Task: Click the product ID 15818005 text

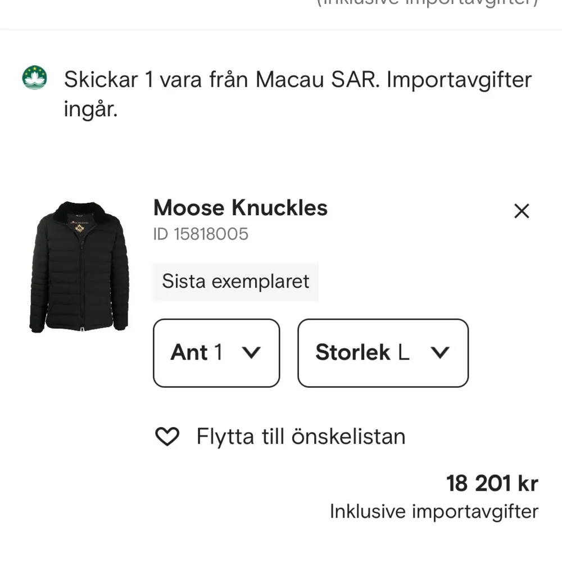Action: click(x=200, y=234)
